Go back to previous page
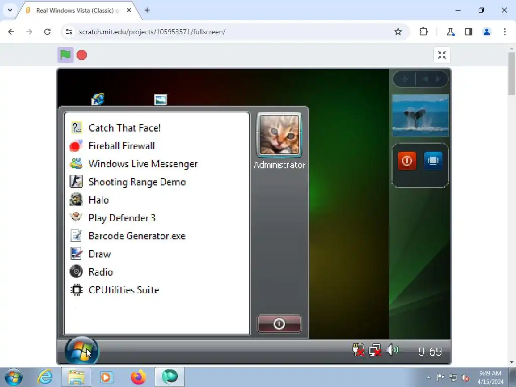 [11, 32]
